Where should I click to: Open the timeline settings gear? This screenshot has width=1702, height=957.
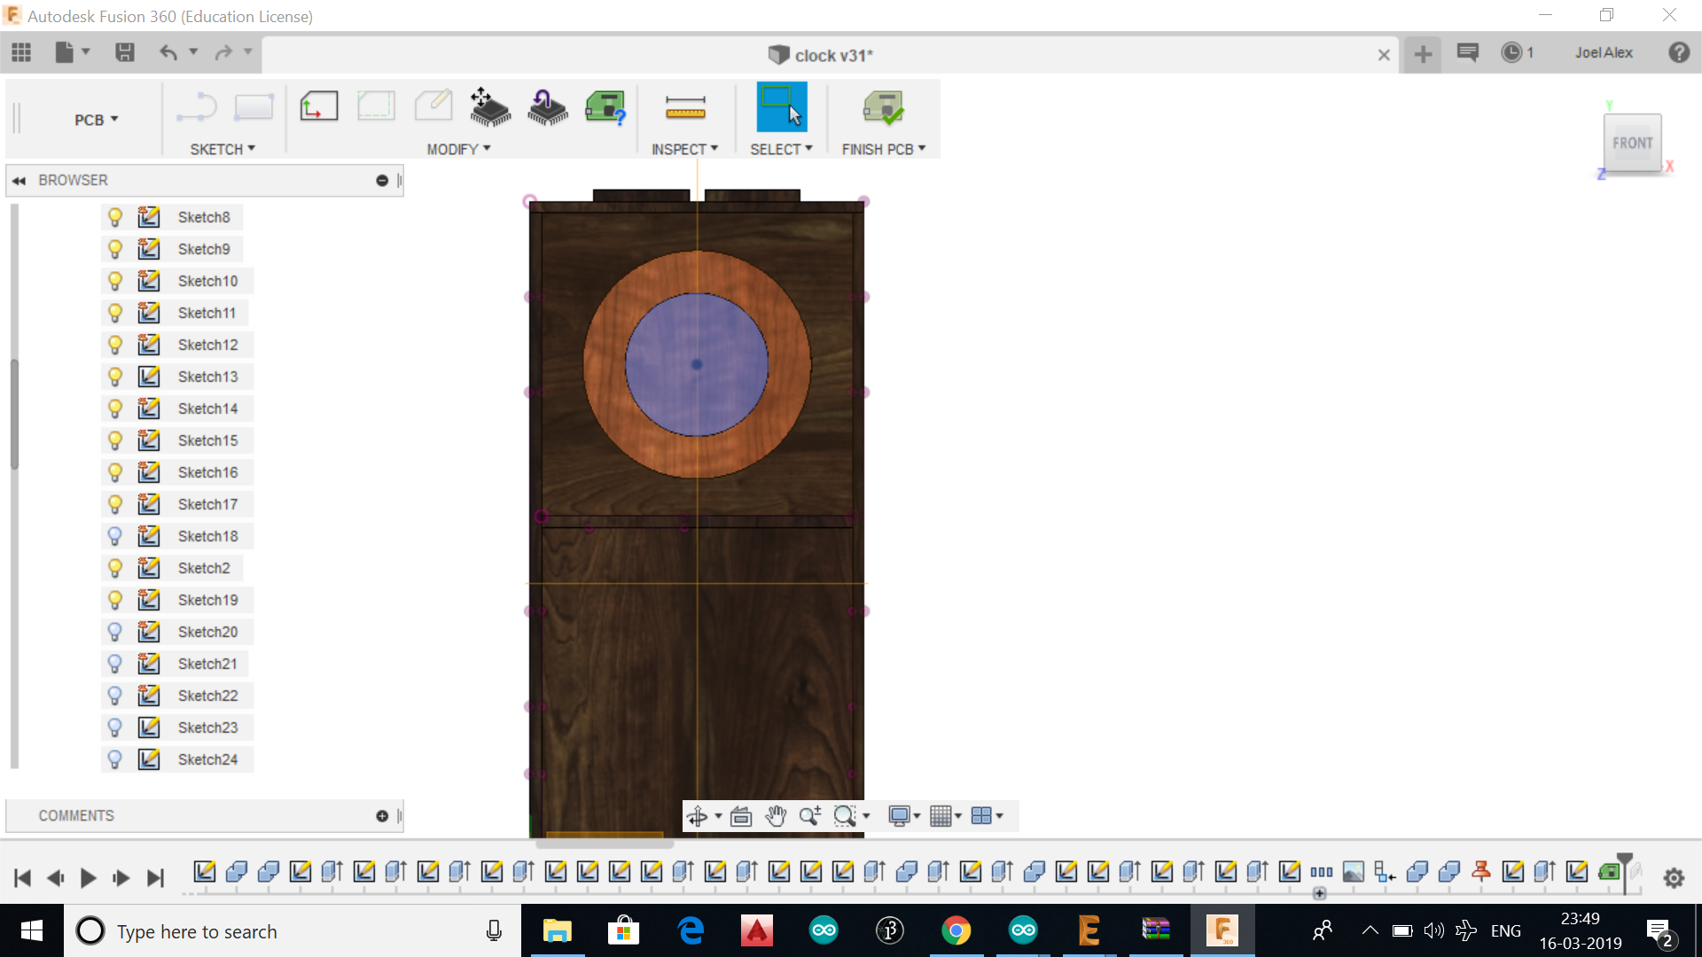tap(1674, 878)
